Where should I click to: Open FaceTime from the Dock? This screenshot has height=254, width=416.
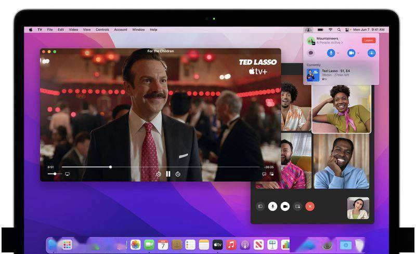coord(149,245)
